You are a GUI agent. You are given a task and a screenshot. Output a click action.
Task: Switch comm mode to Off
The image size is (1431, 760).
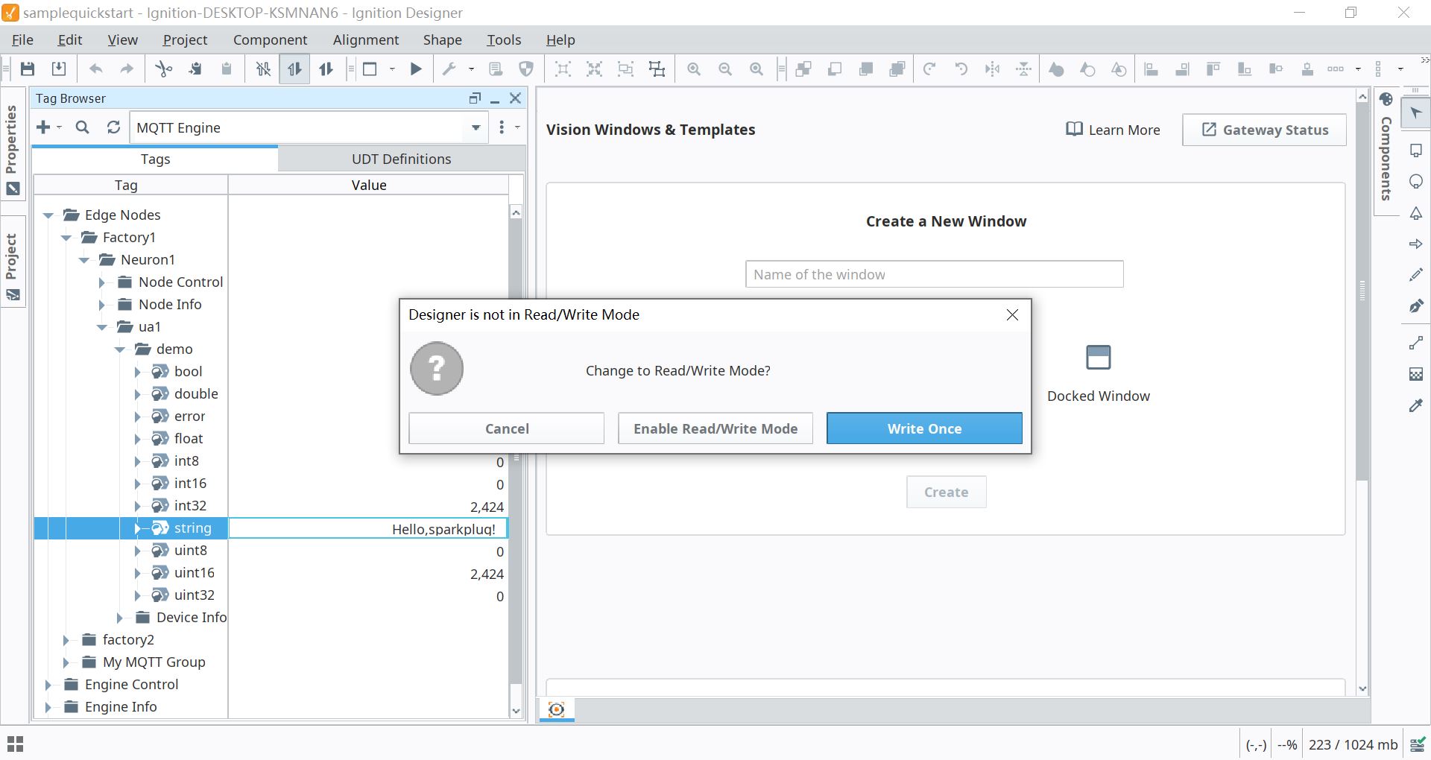(x=263, y=69)
